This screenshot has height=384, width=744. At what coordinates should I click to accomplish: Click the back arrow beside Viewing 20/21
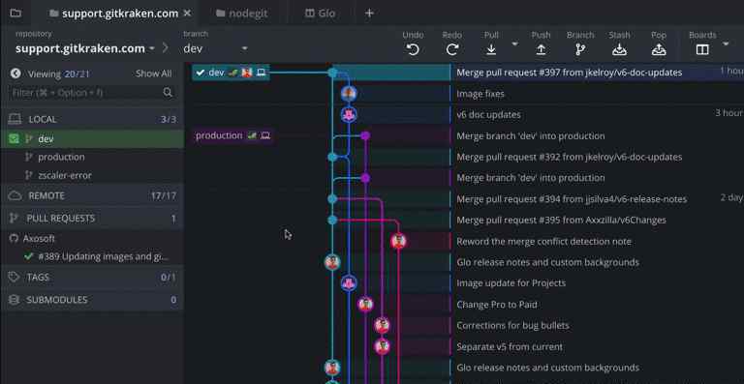15,74
